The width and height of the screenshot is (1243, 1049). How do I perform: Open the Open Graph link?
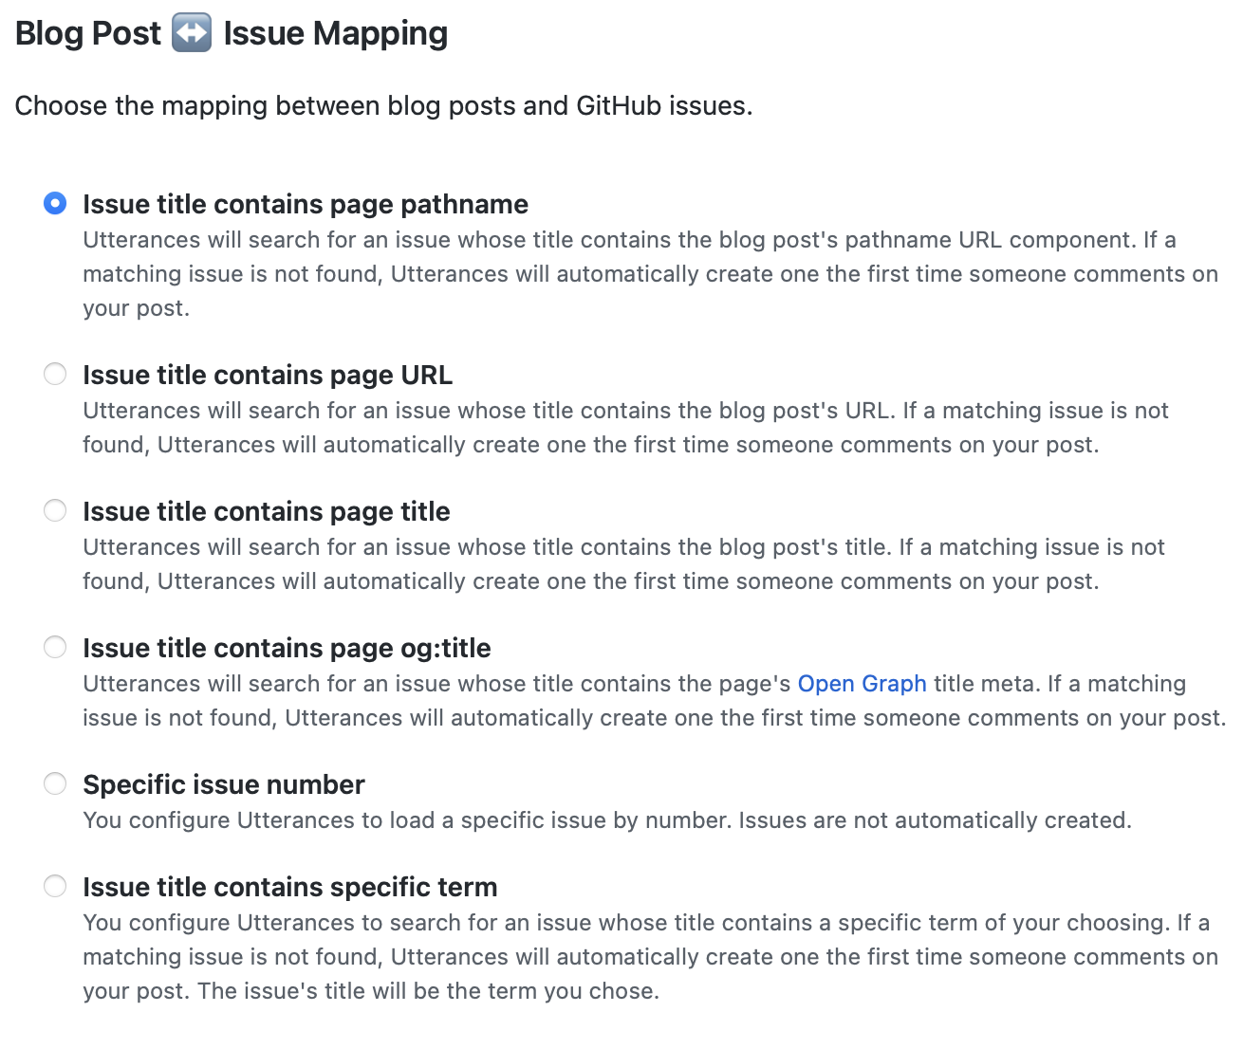[x=862, y=684]
